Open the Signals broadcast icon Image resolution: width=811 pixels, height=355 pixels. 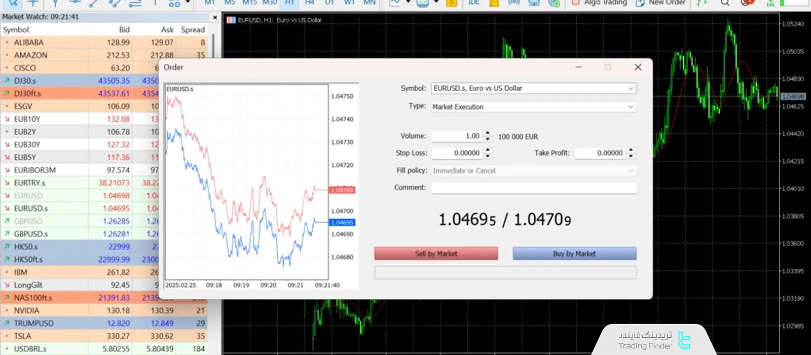[x=514, y=3]
